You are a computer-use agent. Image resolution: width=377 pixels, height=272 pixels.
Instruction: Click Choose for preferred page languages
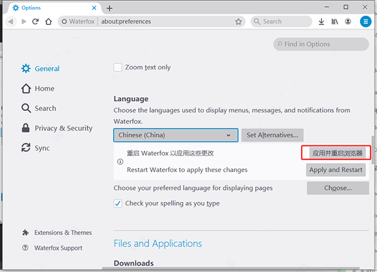tap(337, 188)
